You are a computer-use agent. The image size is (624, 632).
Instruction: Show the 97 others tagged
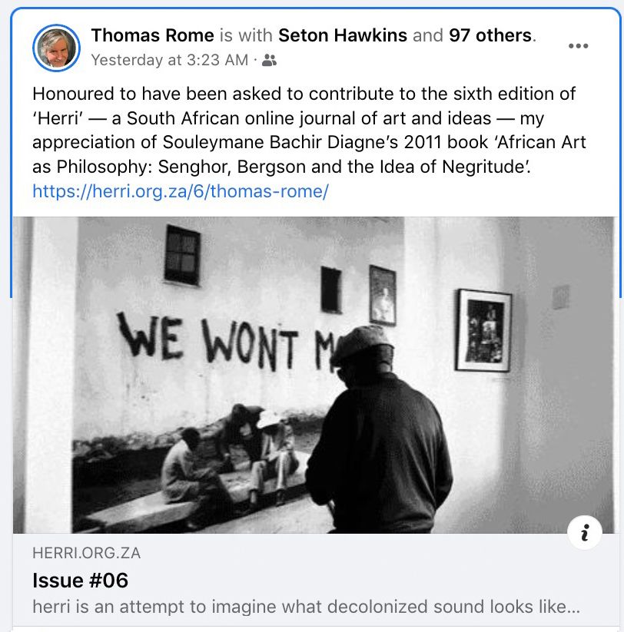pos(490,35)
